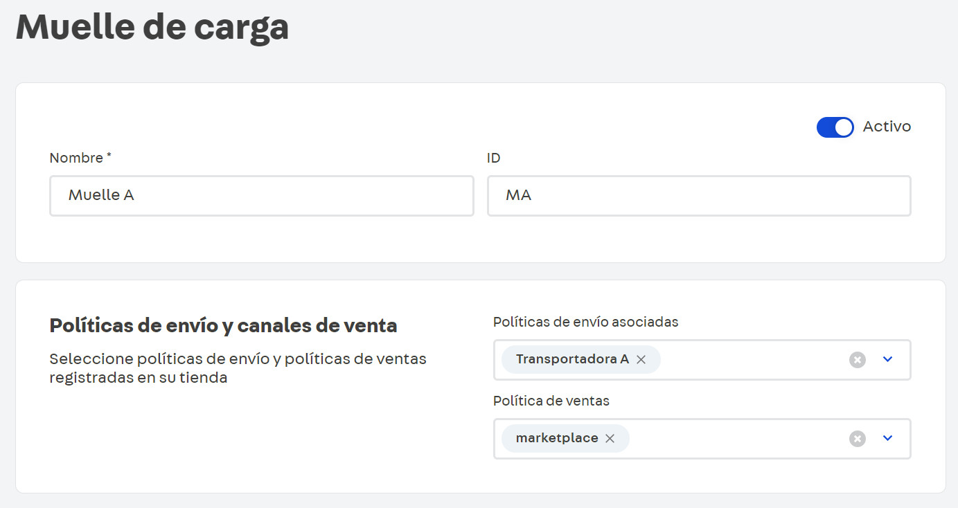Expand the Políticas de envío asociadas dropdown chevron

(887, 359)
